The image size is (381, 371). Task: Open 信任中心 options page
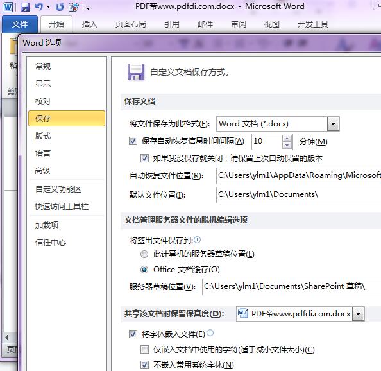(67, 243)
